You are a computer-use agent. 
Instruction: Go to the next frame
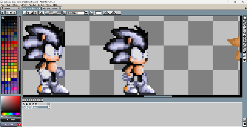(37, 100)
